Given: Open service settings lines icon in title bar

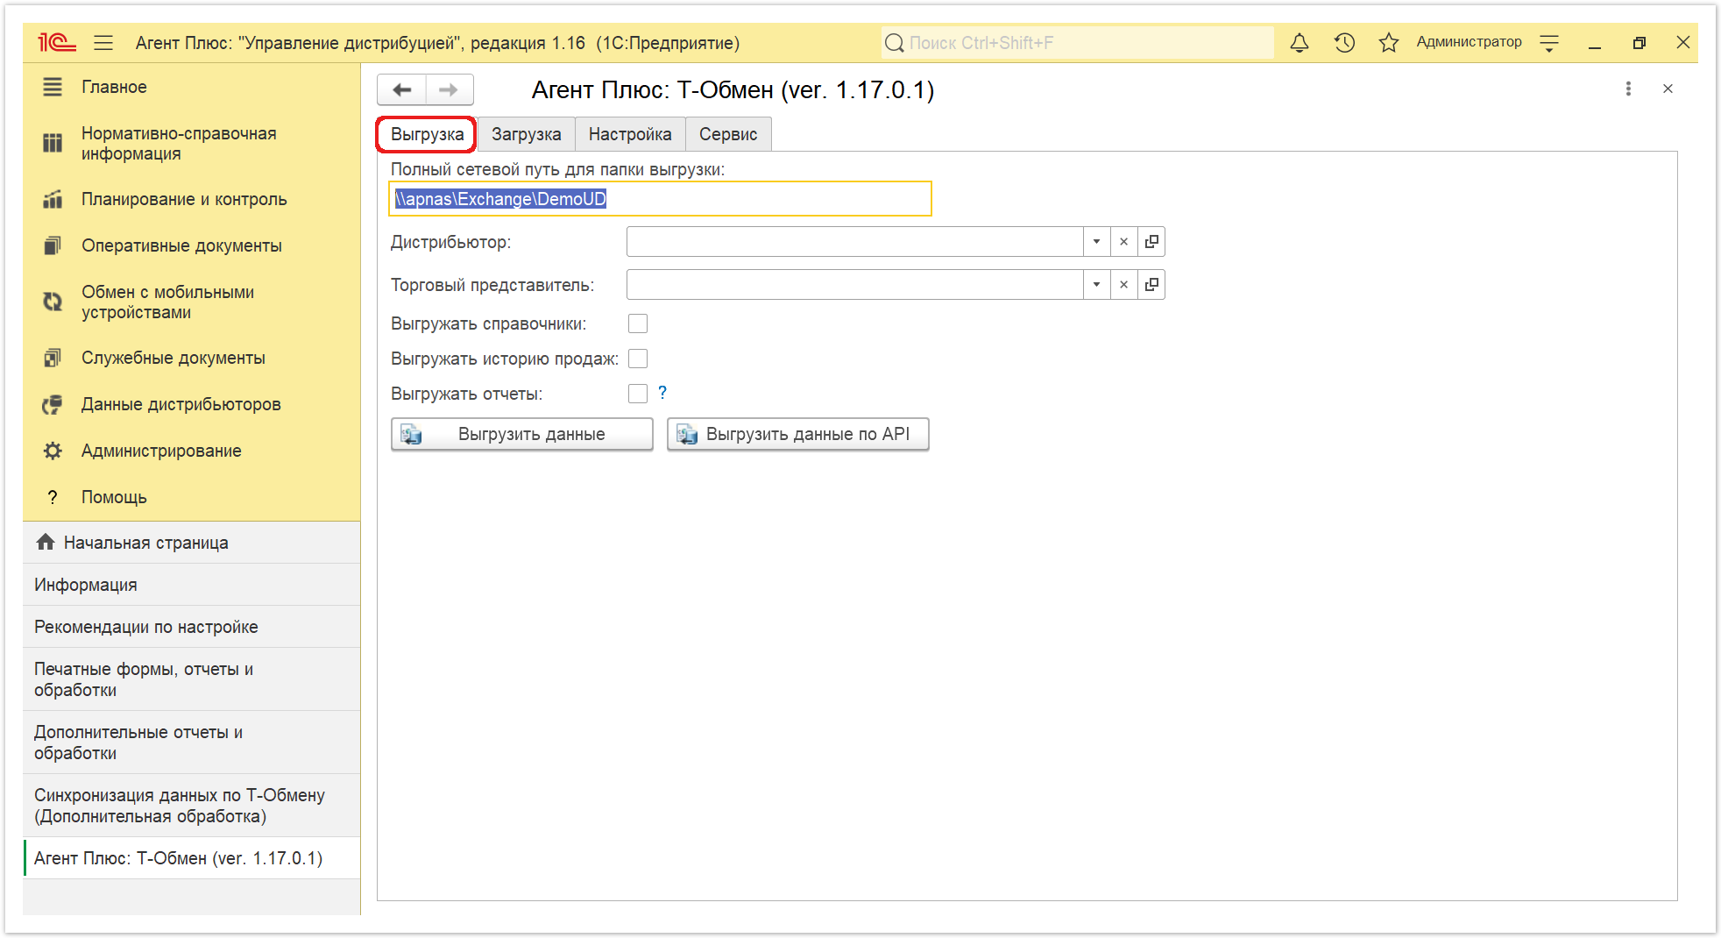Looking at the screenshot, I should coord(1549,42).
